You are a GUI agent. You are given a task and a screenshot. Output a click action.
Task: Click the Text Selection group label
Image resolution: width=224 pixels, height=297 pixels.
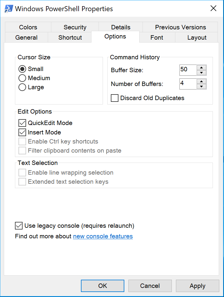click(x=38, y=163)
